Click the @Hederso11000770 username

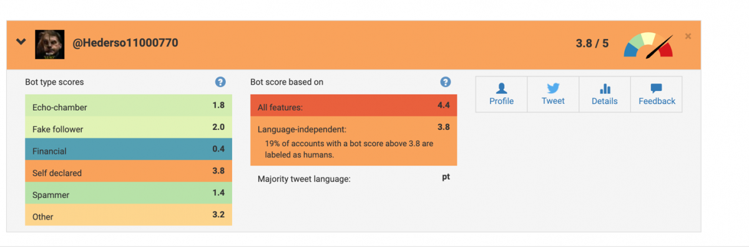tap(126, 44)
